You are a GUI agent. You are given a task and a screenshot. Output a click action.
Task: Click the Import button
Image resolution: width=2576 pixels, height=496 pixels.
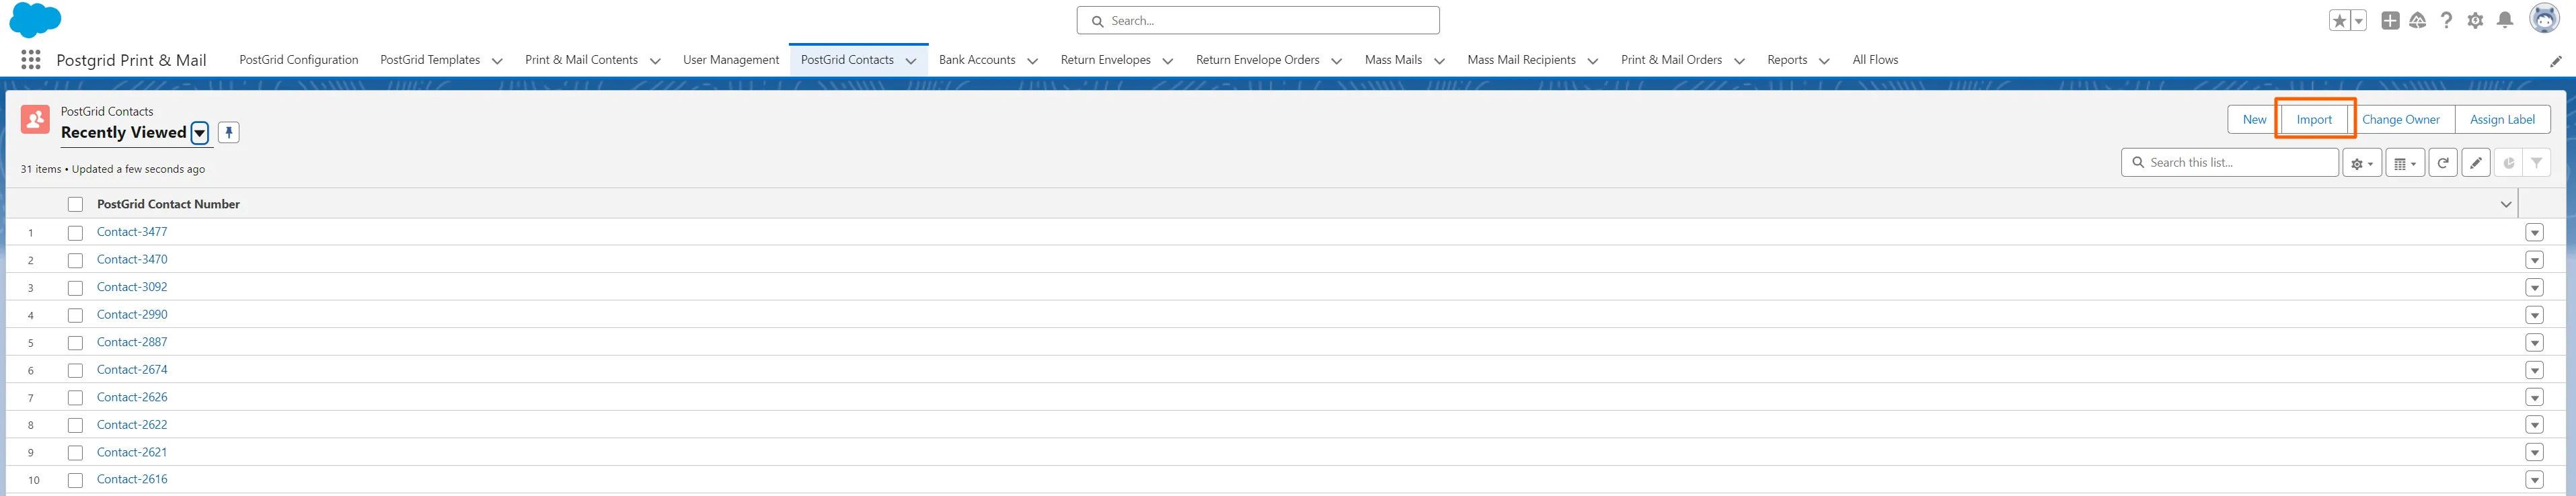(2314, 120)
